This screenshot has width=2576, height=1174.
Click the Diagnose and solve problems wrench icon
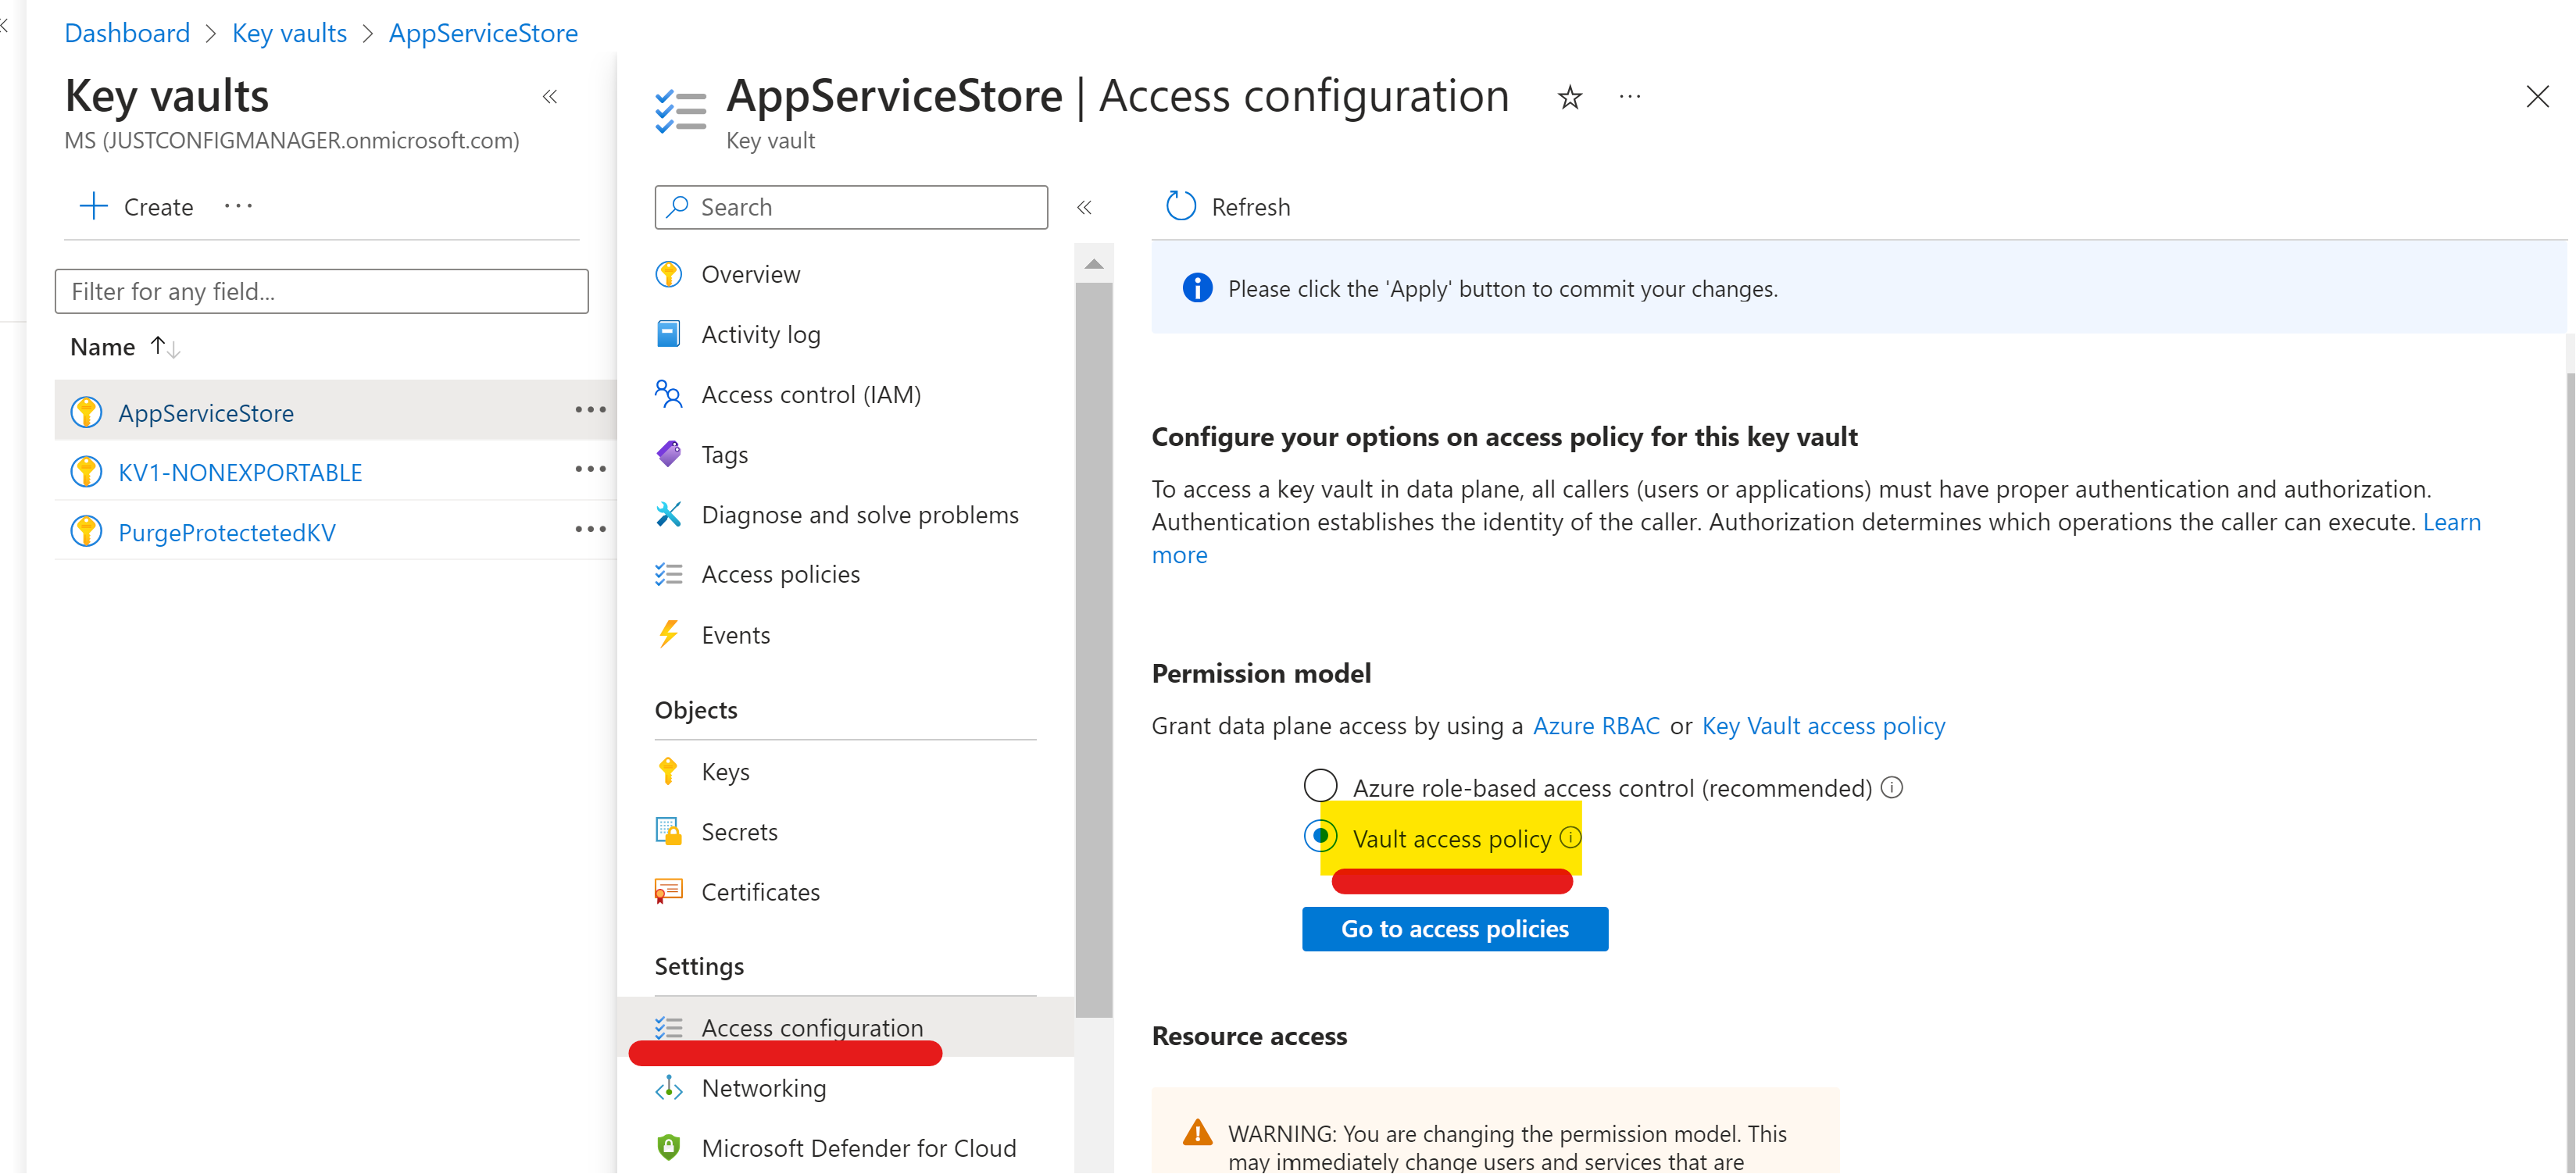click(x=669, y=514)
